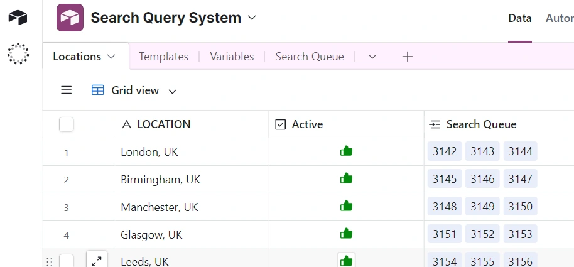Open the hamburger views sidebar icon
Viewport: 574px width, 267px height.
[67, 90]
